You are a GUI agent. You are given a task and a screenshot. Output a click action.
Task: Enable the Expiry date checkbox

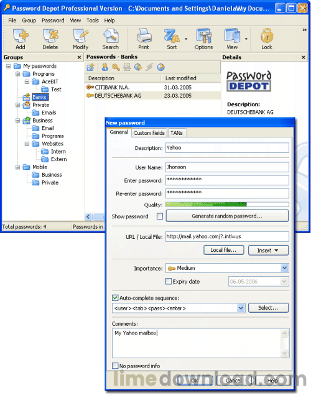point(169,281)
